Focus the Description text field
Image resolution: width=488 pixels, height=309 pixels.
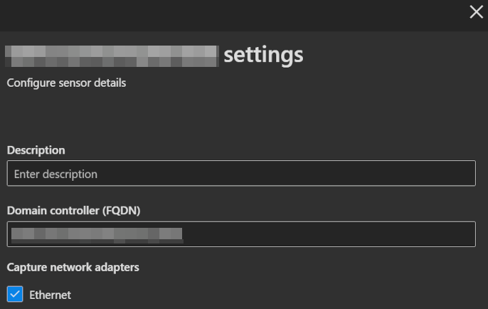pos(240,174)
